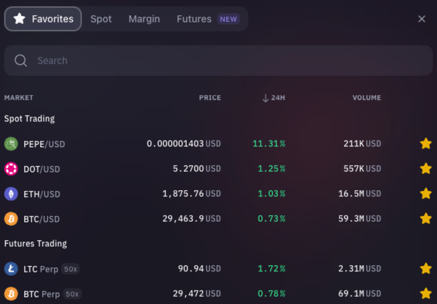The image size is (437, 304).
Task: Select the Margin tab
Action: pyautogui.click(x=144, y=19)
